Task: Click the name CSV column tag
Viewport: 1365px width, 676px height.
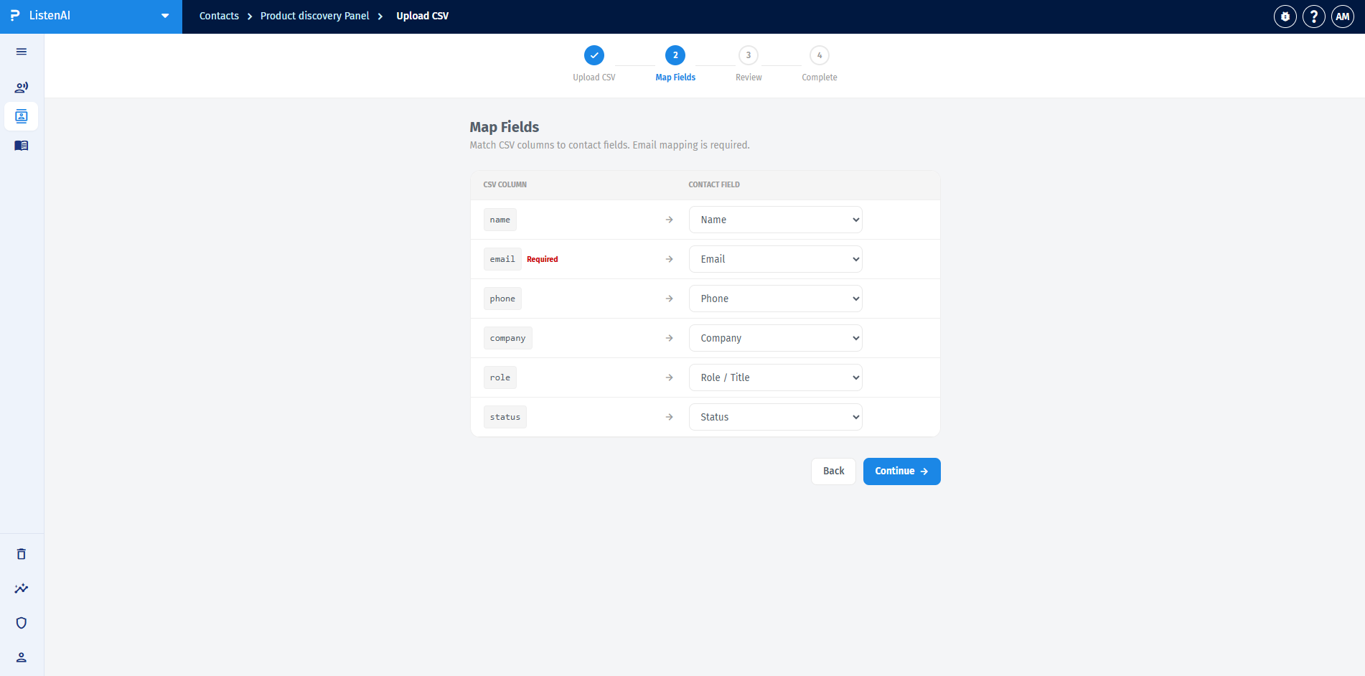Action: pyautogui.click(x=500, y=220)
